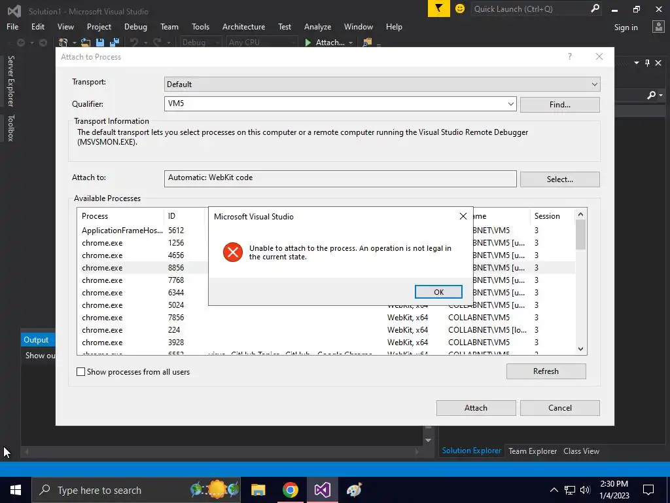This screenshot has height=503, width=670.
Task: Click the Sign in link
Action: [x=626, y=27]
